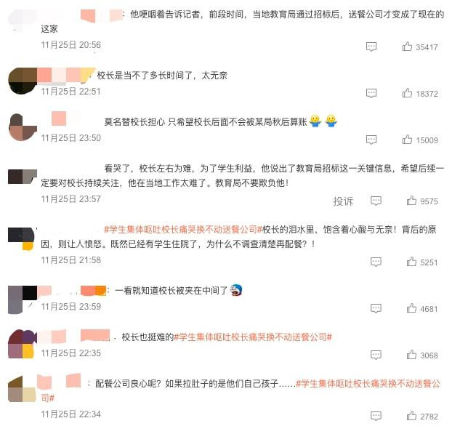Reply to the 22:51 comment
Screen dimensions: 452x426
tap(371, 94)
